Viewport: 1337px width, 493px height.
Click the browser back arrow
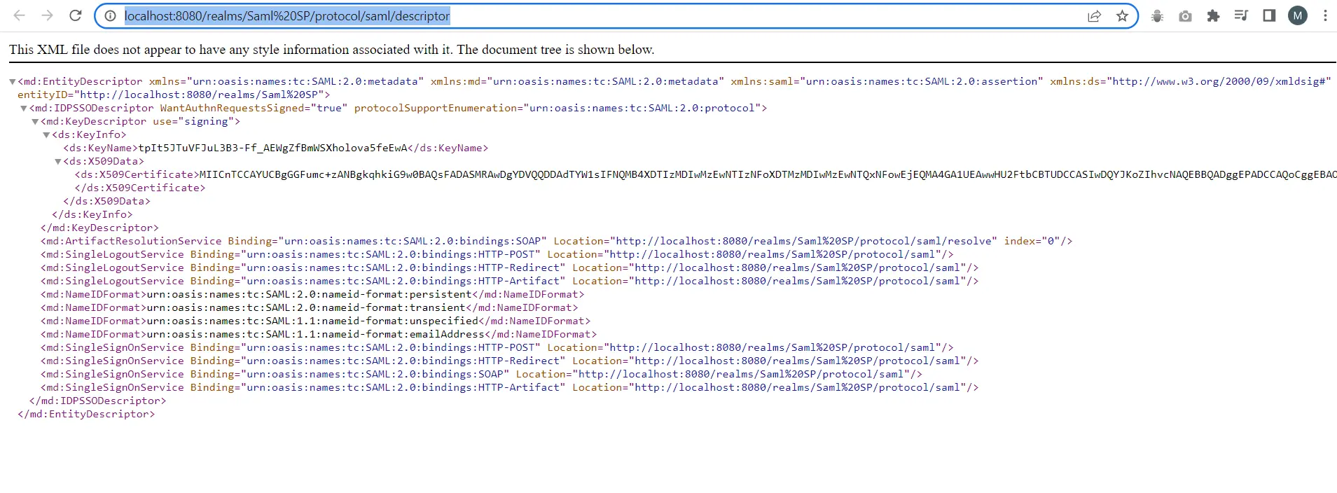[x=20, y=15]
